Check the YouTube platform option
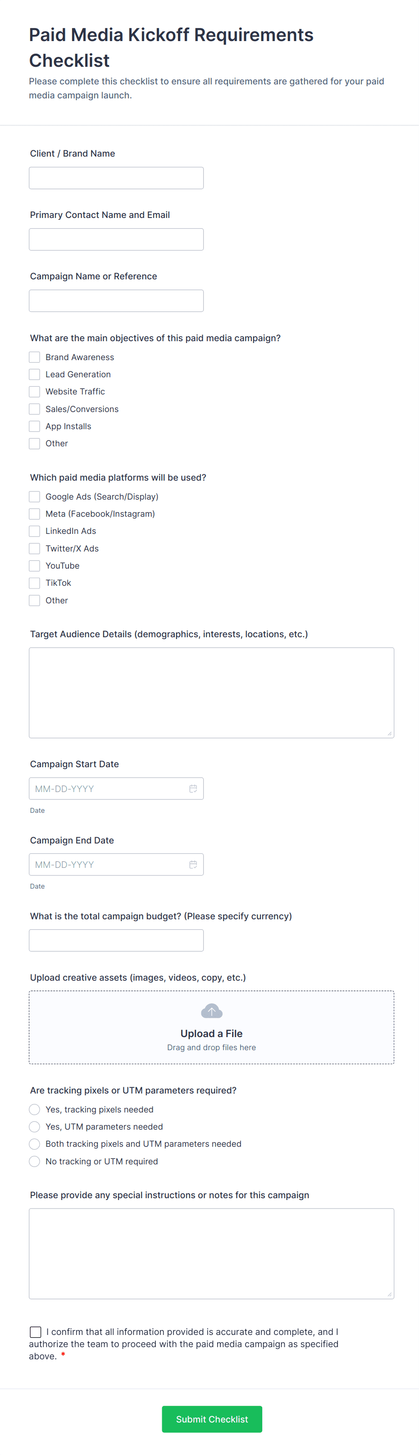The image size is (419, 1455). tap(34, 565)
